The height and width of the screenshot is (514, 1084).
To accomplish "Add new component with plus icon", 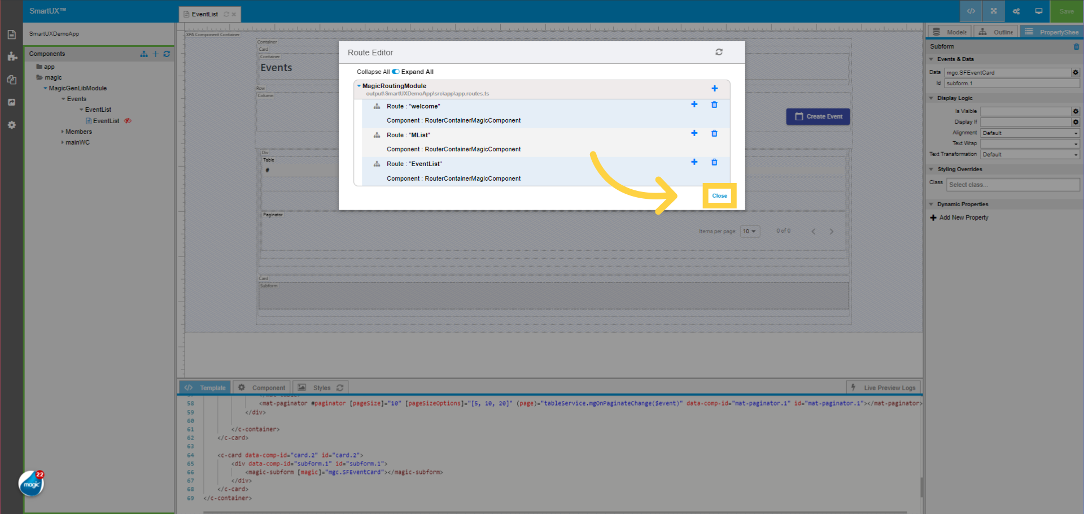I will tap(155, 54).
